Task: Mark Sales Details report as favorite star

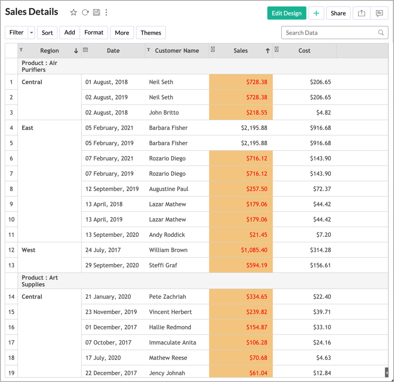Action: [x=73, y=12]
